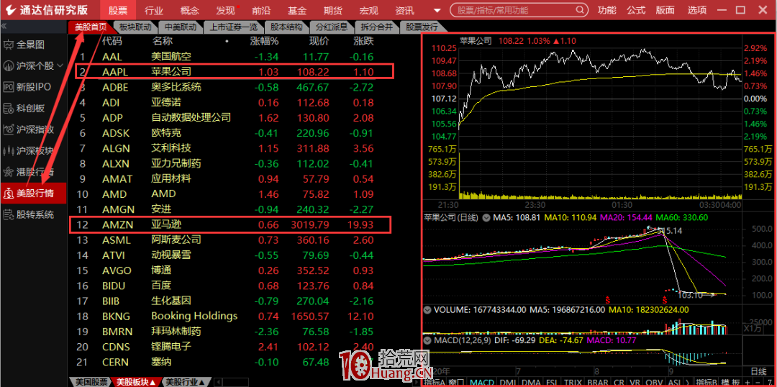The height and width of the screenshot is (387, 777).
Task: Open the 指标B indicator group
Action: coord(706,382)
